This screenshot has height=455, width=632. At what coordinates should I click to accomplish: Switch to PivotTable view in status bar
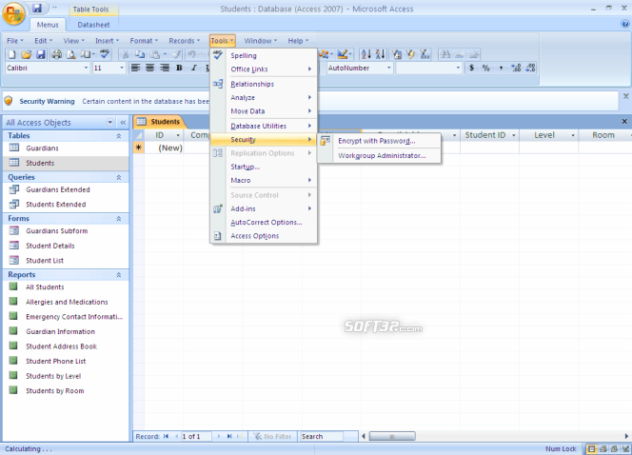point(603,448)
